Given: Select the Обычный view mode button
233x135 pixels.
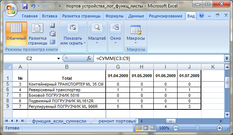Looking at the screenshot, I should (x=16, y=34).
